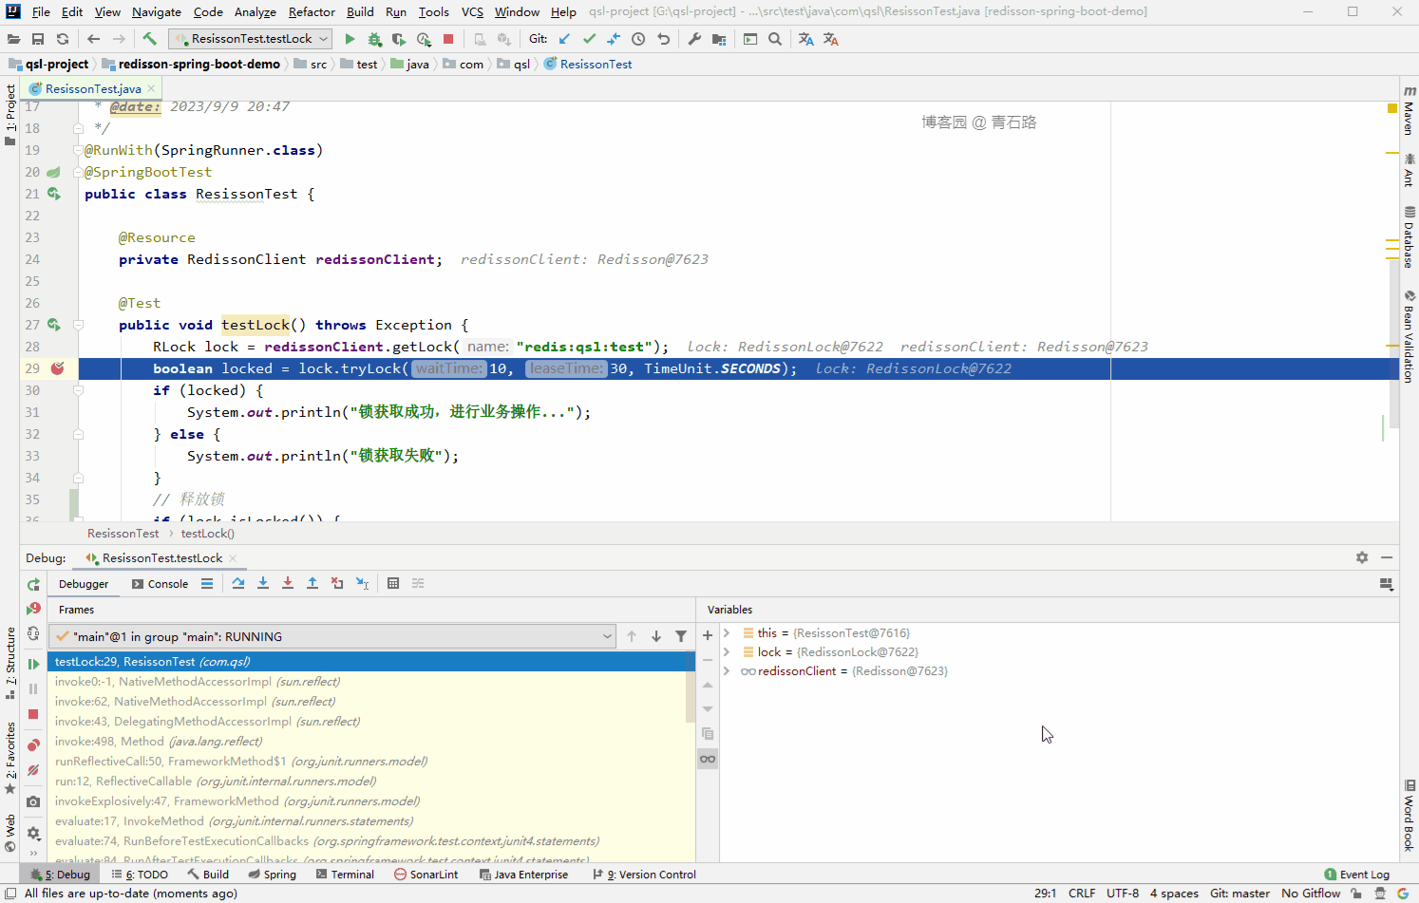Move to next frame down arrow
The image size is (1419, 903).
tap(656, 636)
